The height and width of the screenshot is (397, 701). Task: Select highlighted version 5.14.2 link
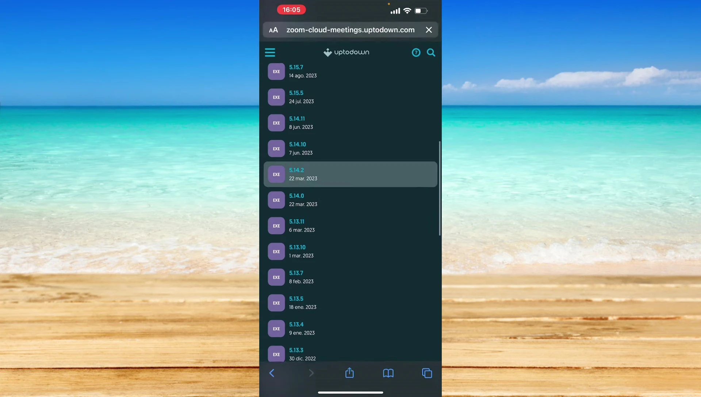click(x=296, y=170)
